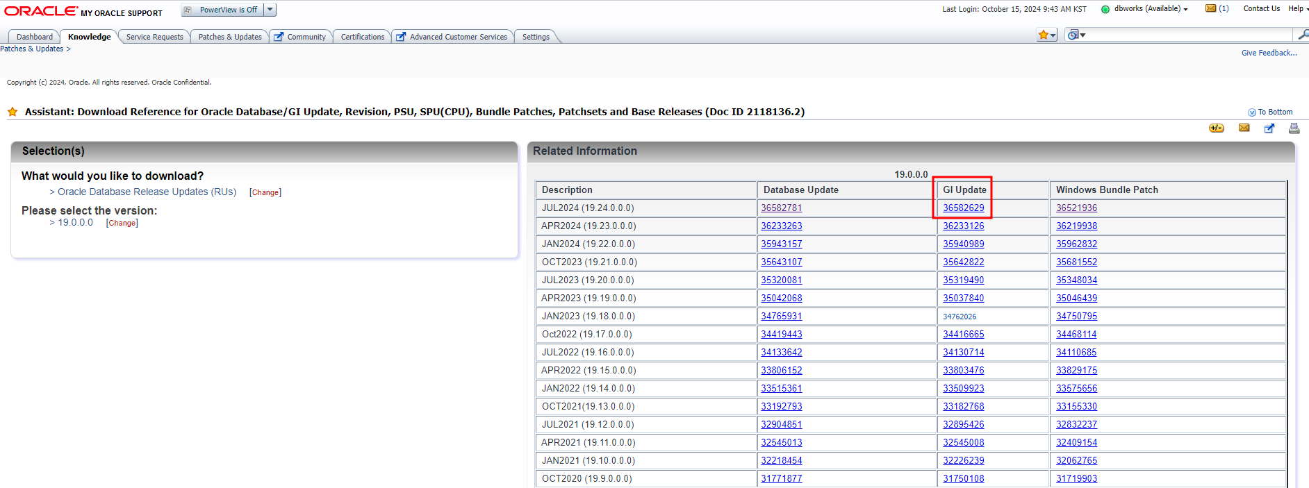The height and width of the screenshot is (488, 1309).
Task: Click Advanced Customer Services external-link icon
Action: 401,37
